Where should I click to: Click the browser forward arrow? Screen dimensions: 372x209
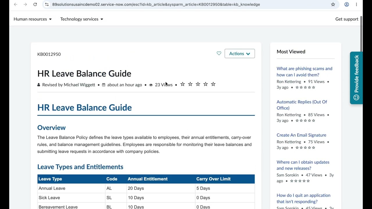click(25, 4)
